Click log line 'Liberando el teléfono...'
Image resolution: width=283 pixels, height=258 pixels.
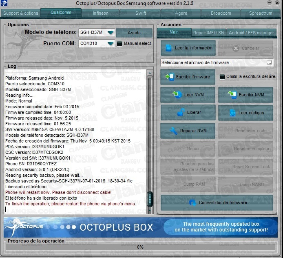point(28,187)
